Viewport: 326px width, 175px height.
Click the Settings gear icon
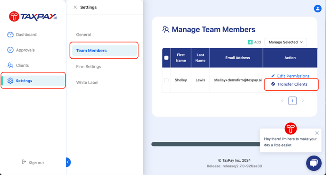pos(10,80)
